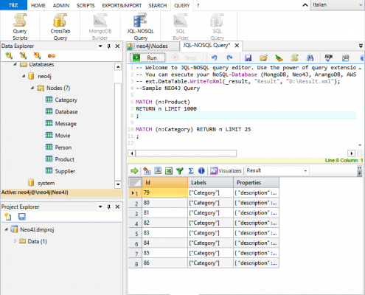Redo the edit in query editor

pos(229,58)
